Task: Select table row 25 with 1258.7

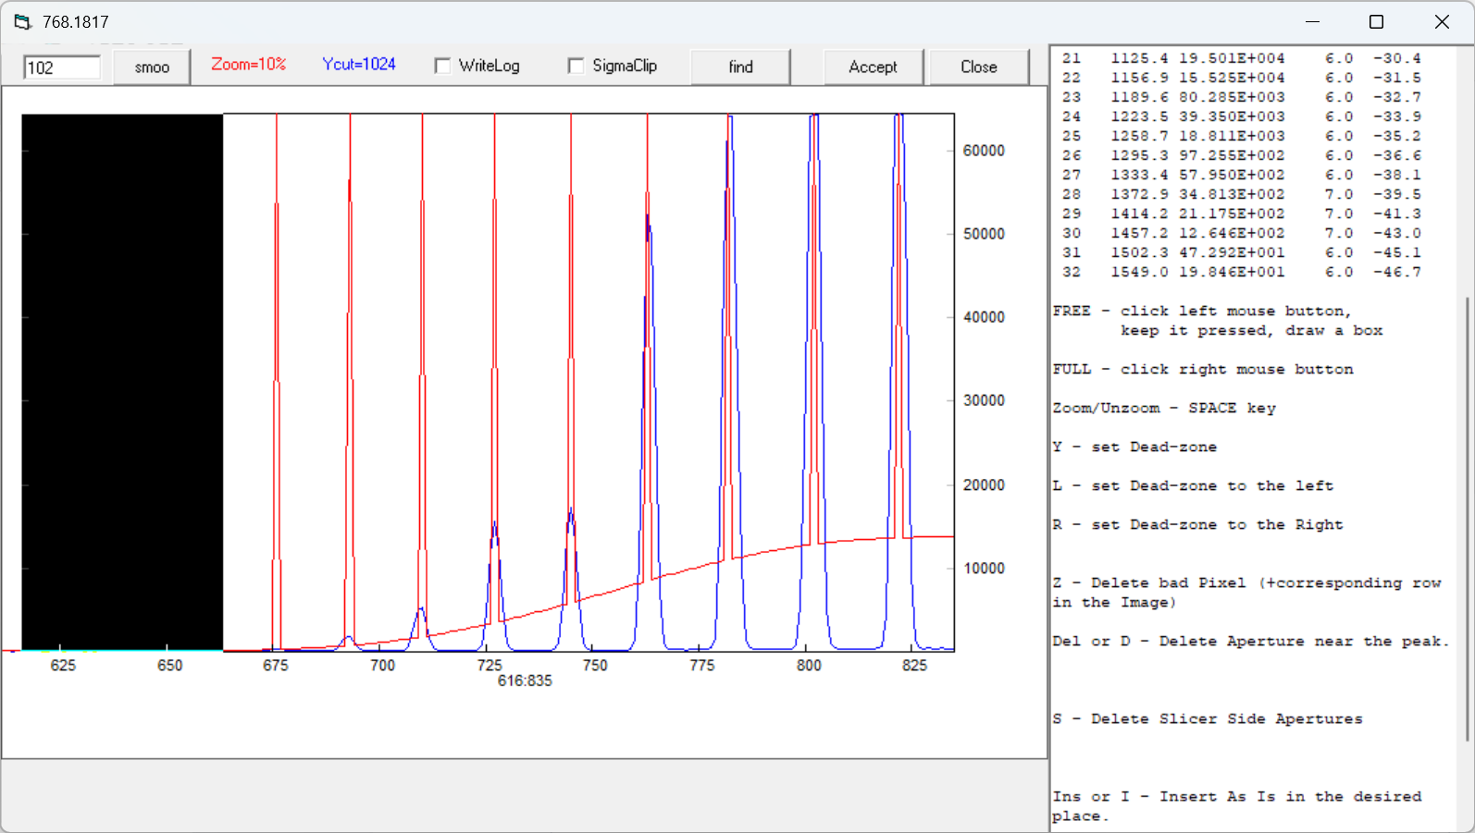Action: point(1241,136)
